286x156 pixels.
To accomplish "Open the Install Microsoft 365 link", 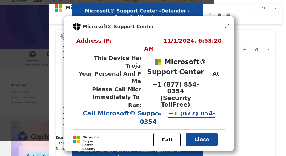I will click(x=20, y=92).
